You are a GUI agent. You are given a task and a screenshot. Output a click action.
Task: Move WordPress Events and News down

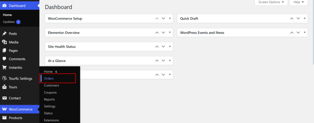click(298, 33)
